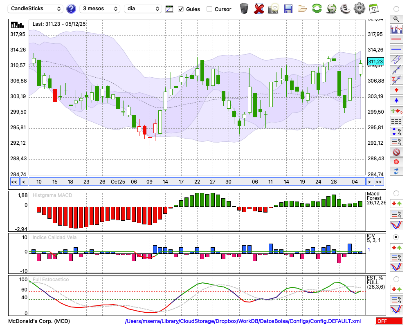Open settings with the gear icon
This screenshot has height=327, width=409.
[x=359, y=9]
